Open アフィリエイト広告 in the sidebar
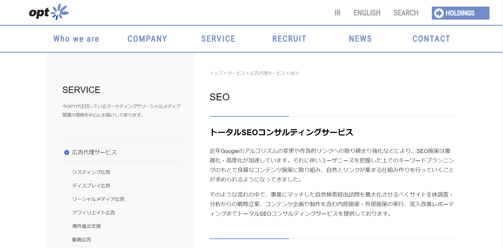The image size is (503, 248). coord(93,213)
